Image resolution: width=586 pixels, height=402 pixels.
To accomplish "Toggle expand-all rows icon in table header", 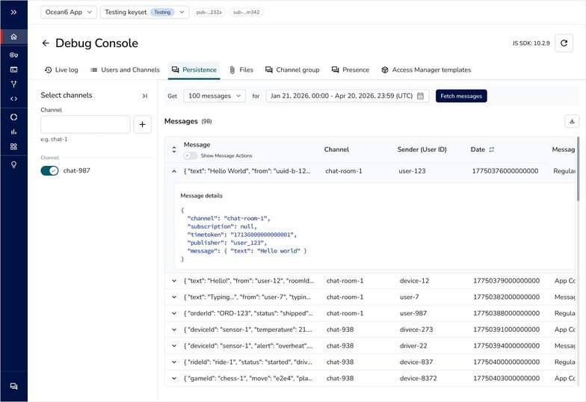I will [x=174, y=149].
